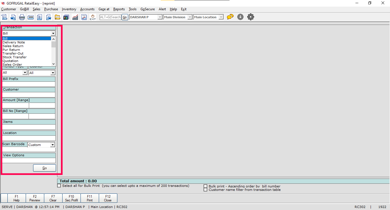Open the Accounts menu
390x210 pixels.
point(87,9)
